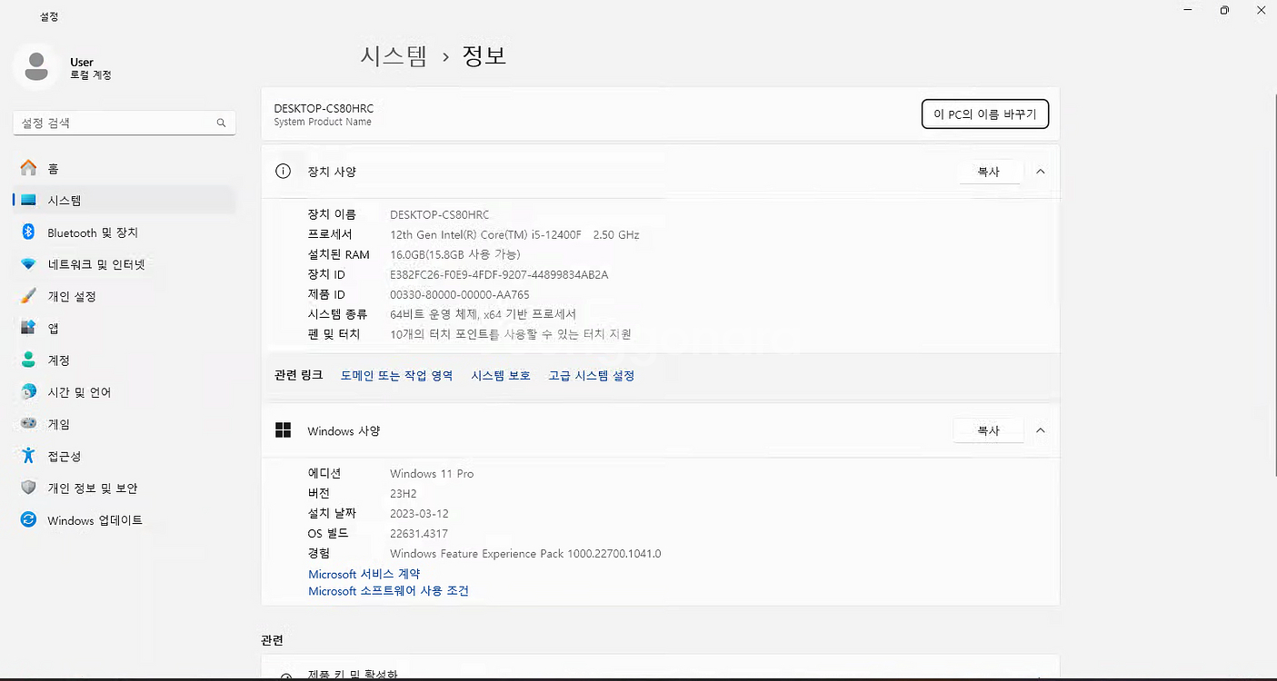Click the Gaming controller icon
This screenshot has width=1277, height=681.
click(x=29, y=424)
